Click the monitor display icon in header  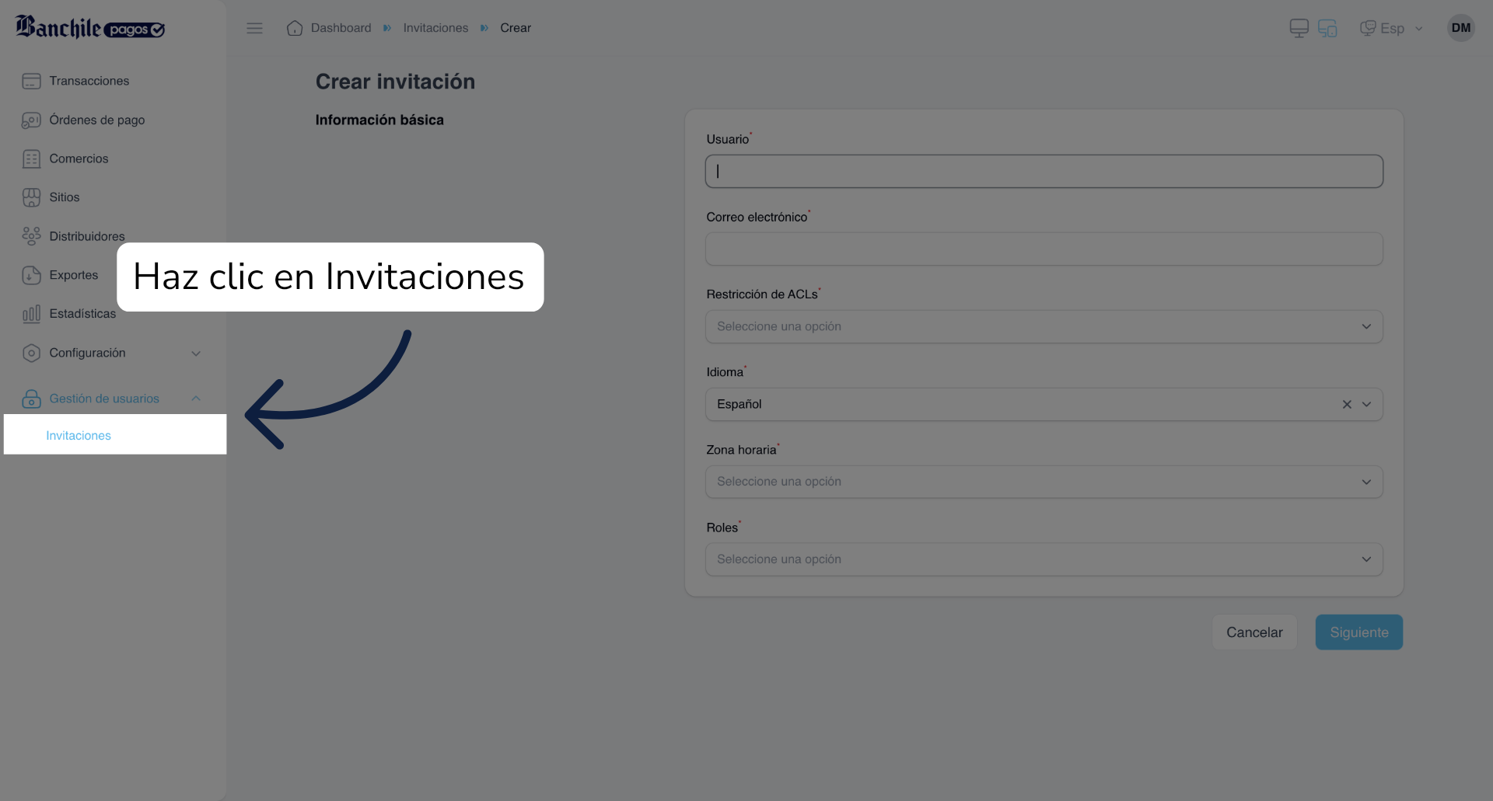(x=1299, y=28)
